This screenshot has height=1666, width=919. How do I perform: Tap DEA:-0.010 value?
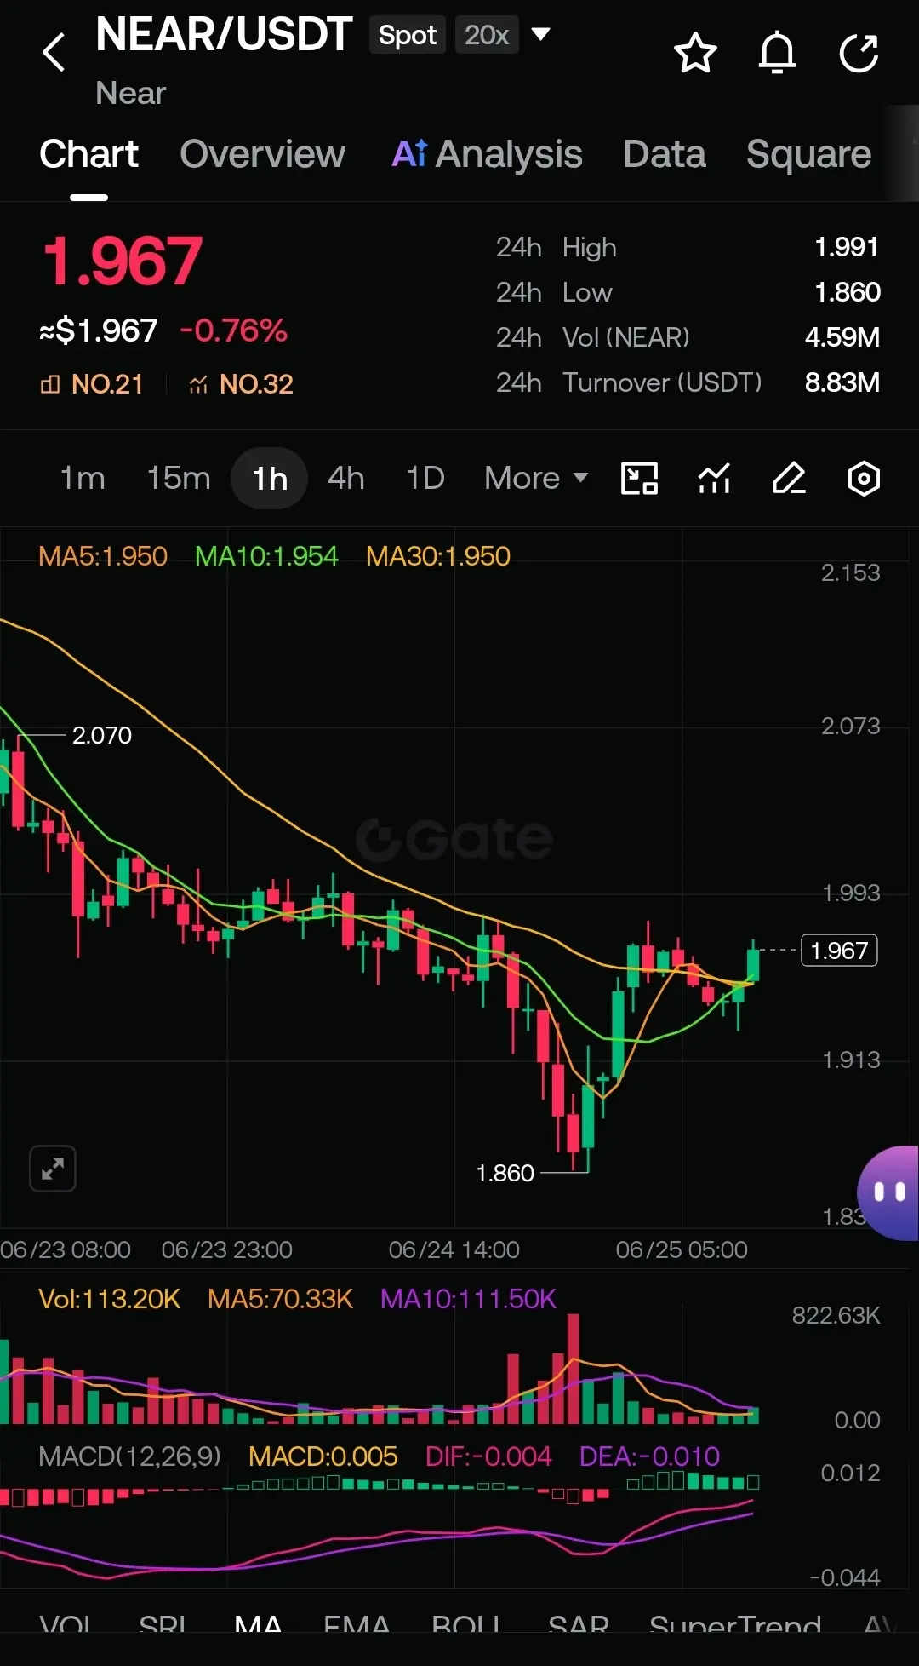649,1456
